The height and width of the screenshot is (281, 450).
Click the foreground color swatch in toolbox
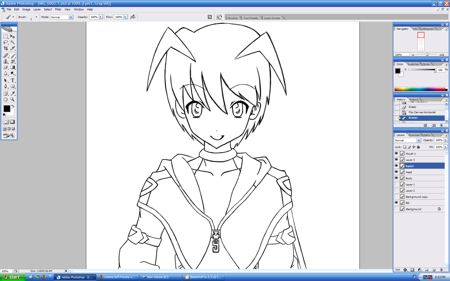click(7, 108)
